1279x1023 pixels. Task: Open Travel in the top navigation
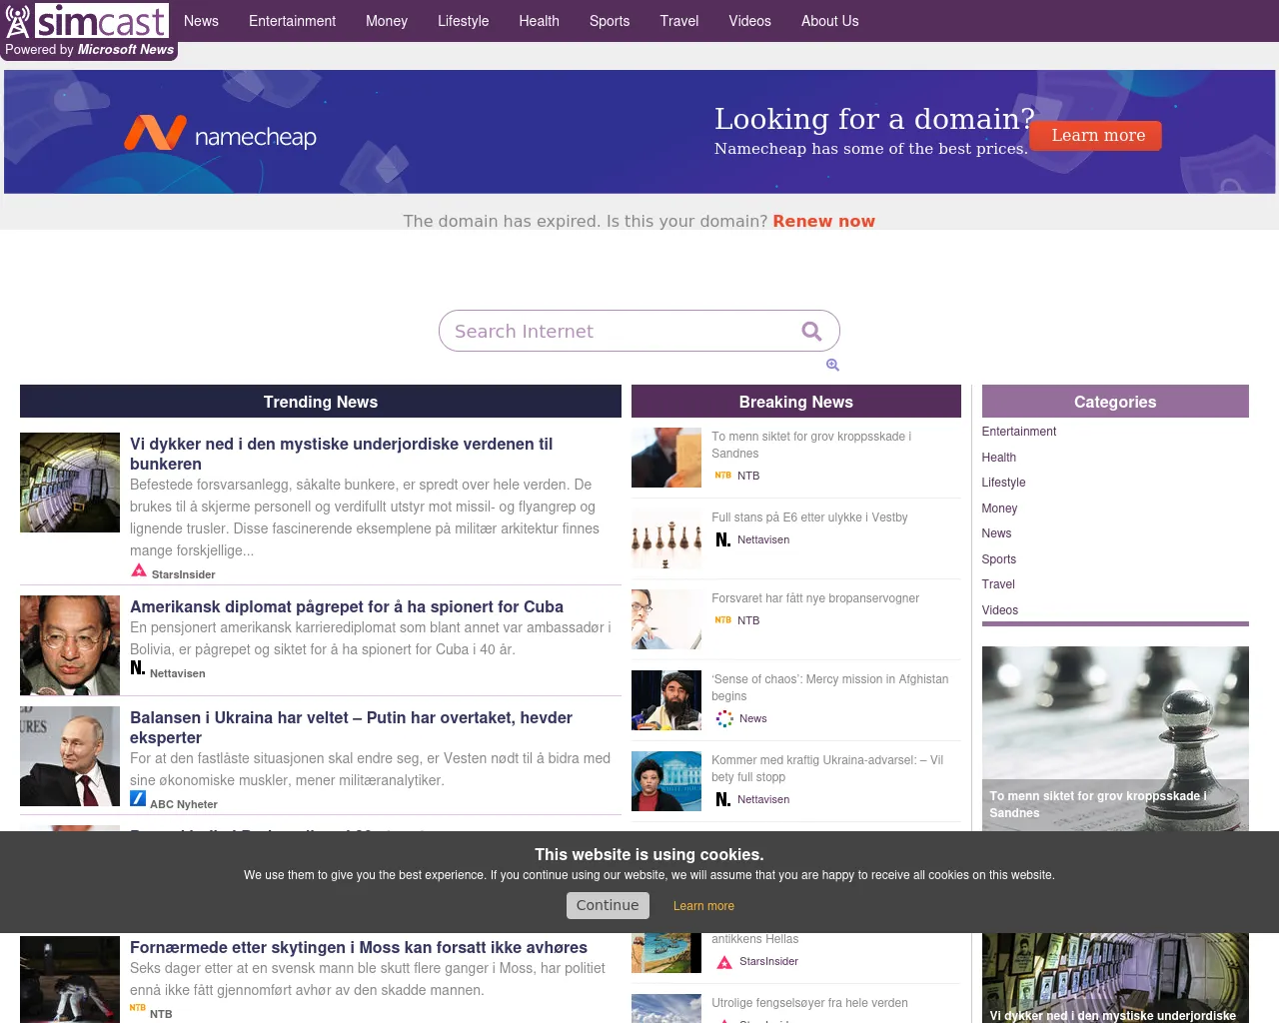[679, 21]
